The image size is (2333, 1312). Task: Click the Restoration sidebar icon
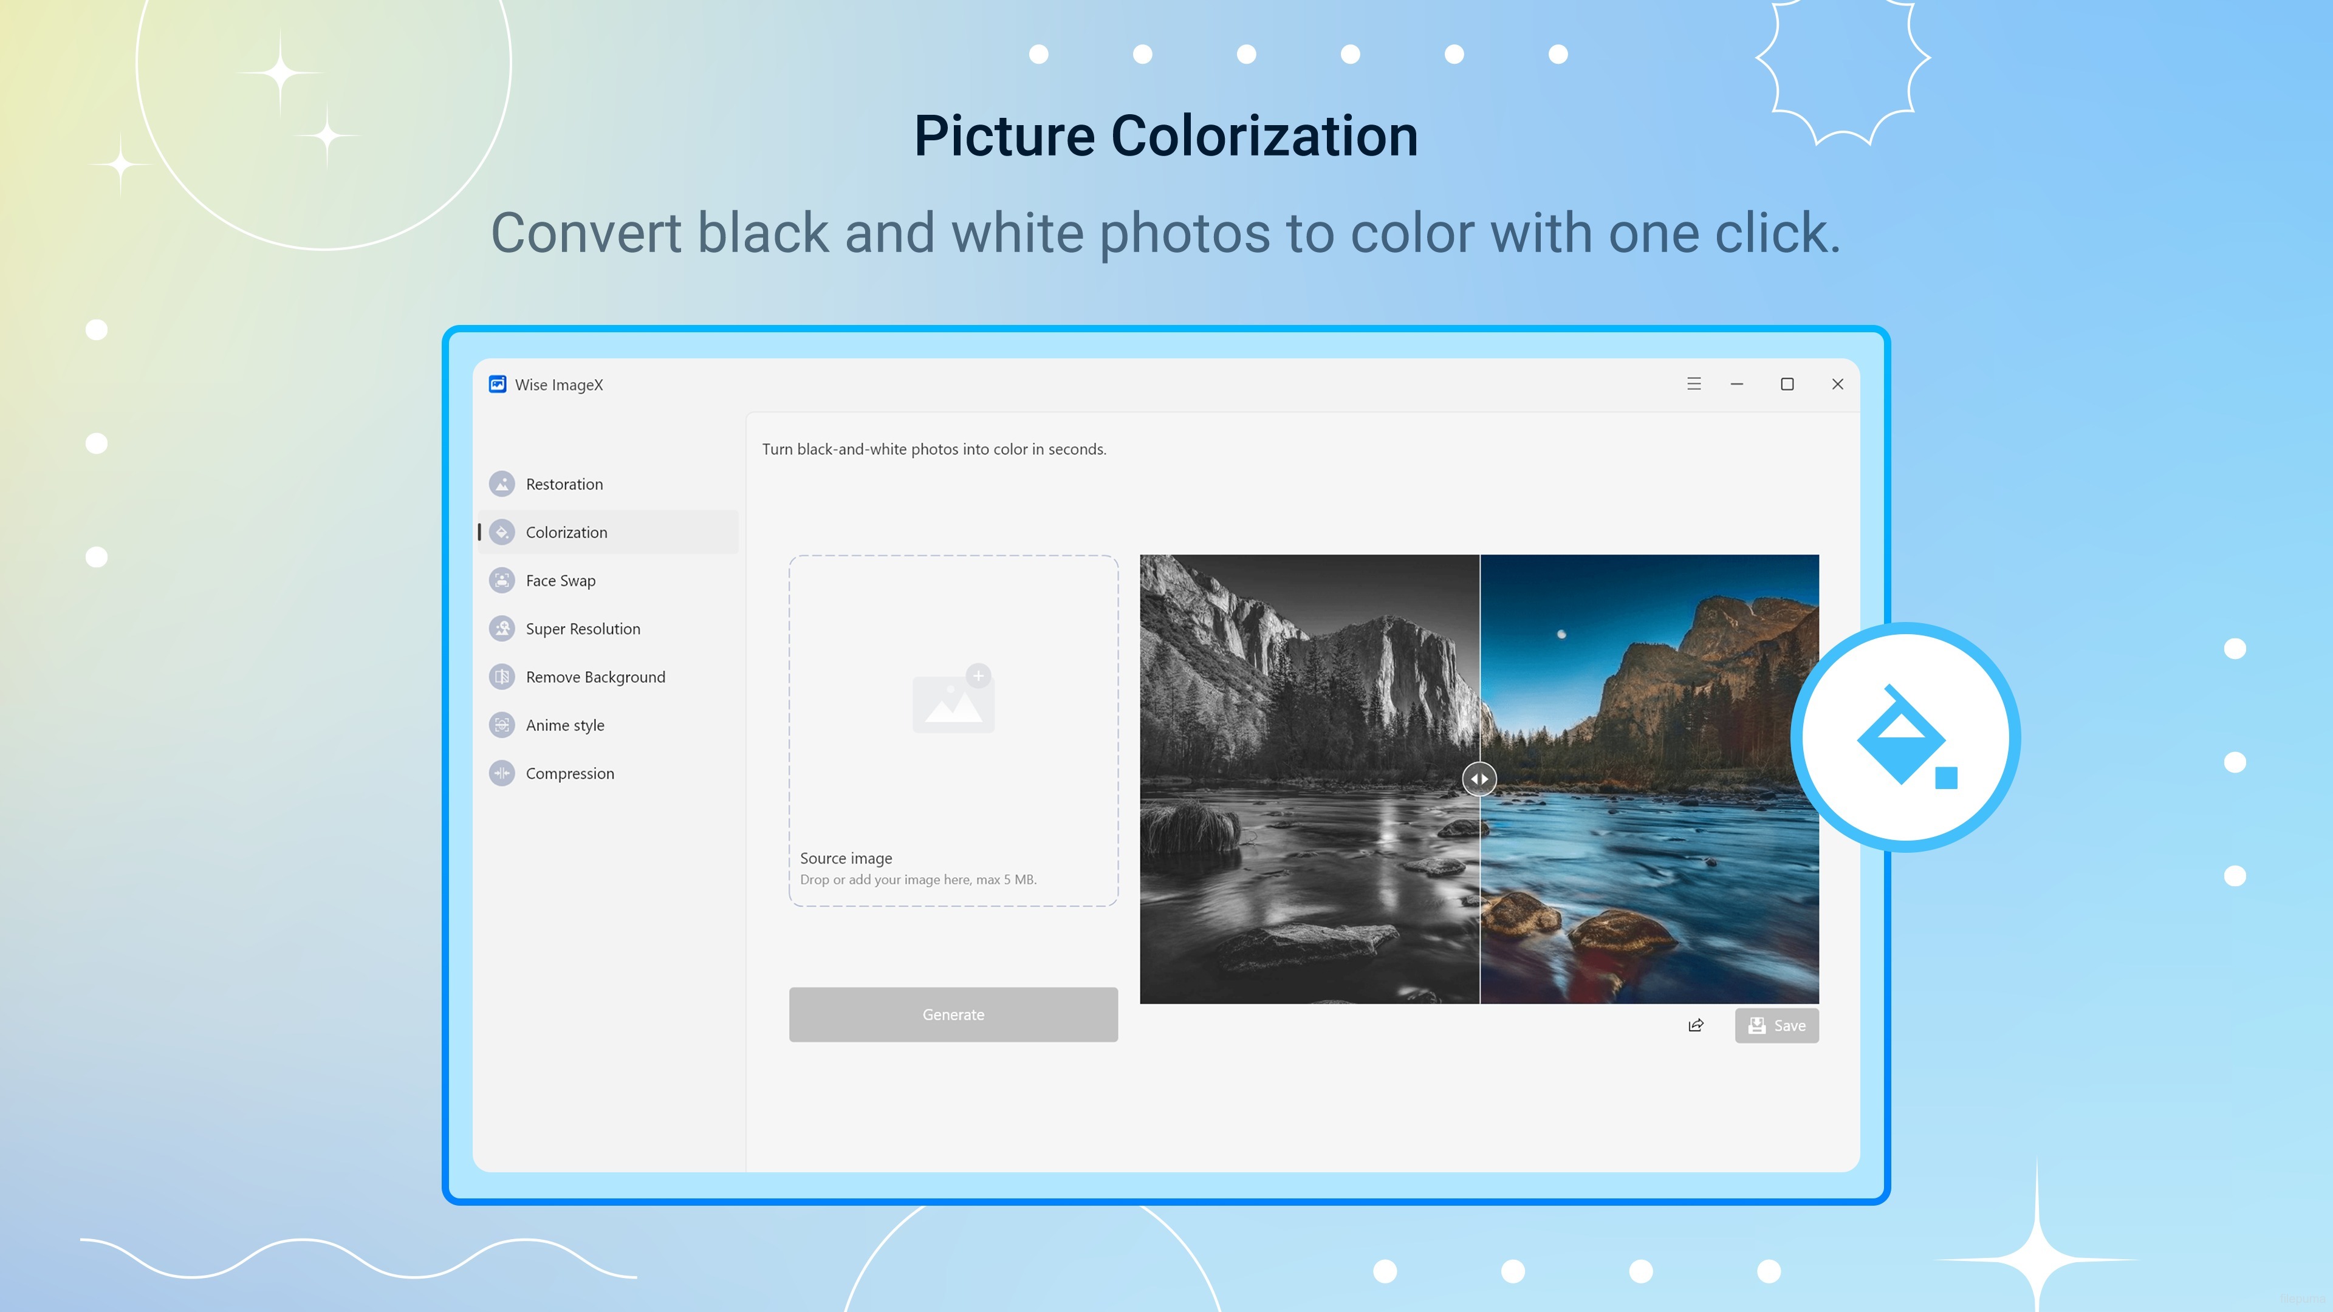pos(502,485)
